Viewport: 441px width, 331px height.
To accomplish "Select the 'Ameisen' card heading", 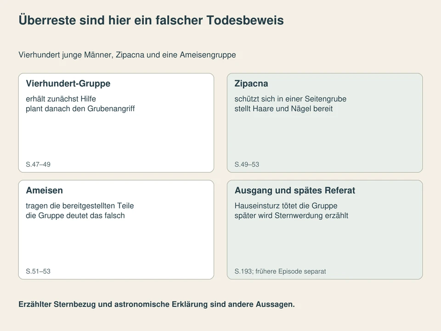I will click(44, 190).
